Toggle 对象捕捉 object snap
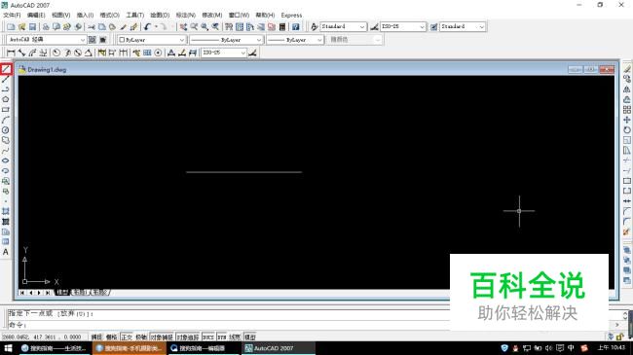This screenshot has height=355, width=633. pyautogui.click(x=162, y=337)
